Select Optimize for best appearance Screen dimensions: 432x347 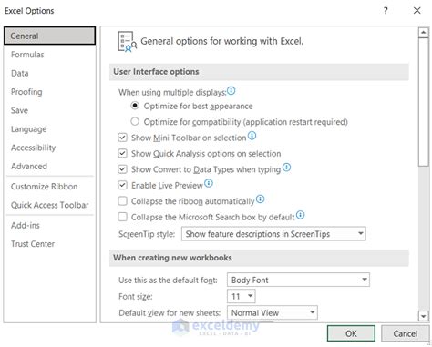[135, 106]
